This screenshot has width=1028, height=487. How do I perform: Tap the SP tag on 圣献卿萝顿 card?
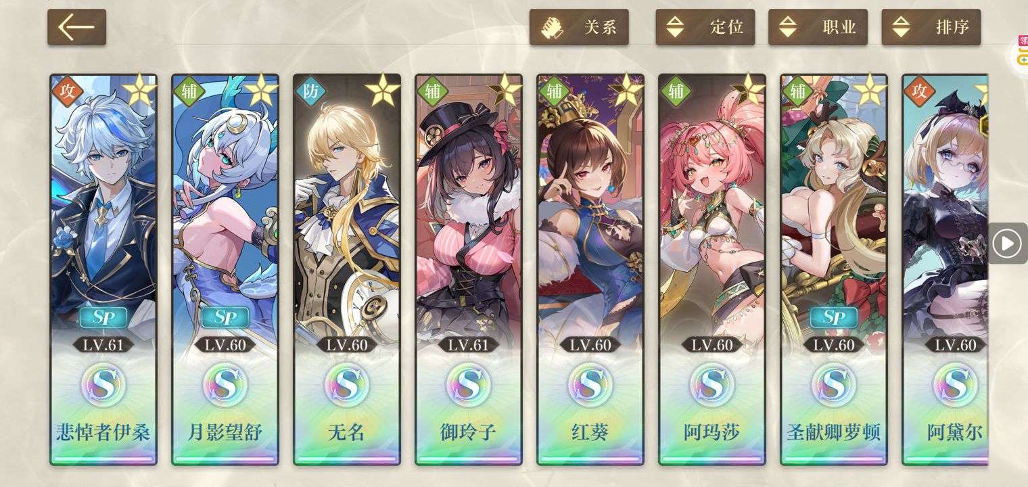click(834, 317)
